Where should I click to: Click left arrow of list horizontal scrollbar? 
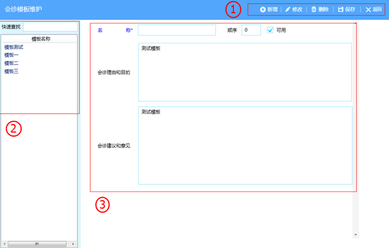(4, 244)
